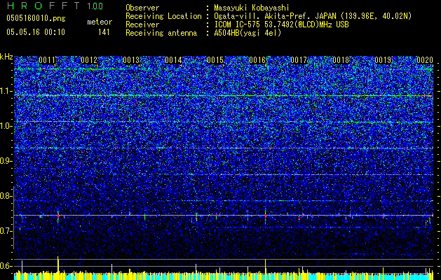Click the 0.6 frequency axis label
Image resolution: width=441 pixels, height=280 pixels.
pos(6,266)
